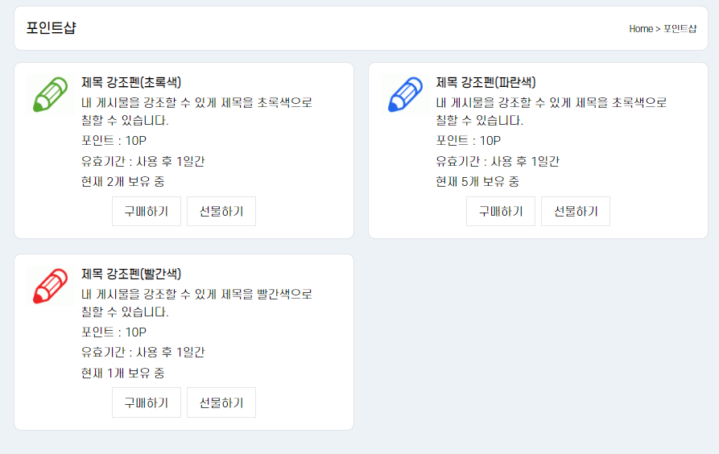This screenshot has width=719, height=454.
Task: Click the 현재 5개 보유 중 text
Action: [477, 181]
